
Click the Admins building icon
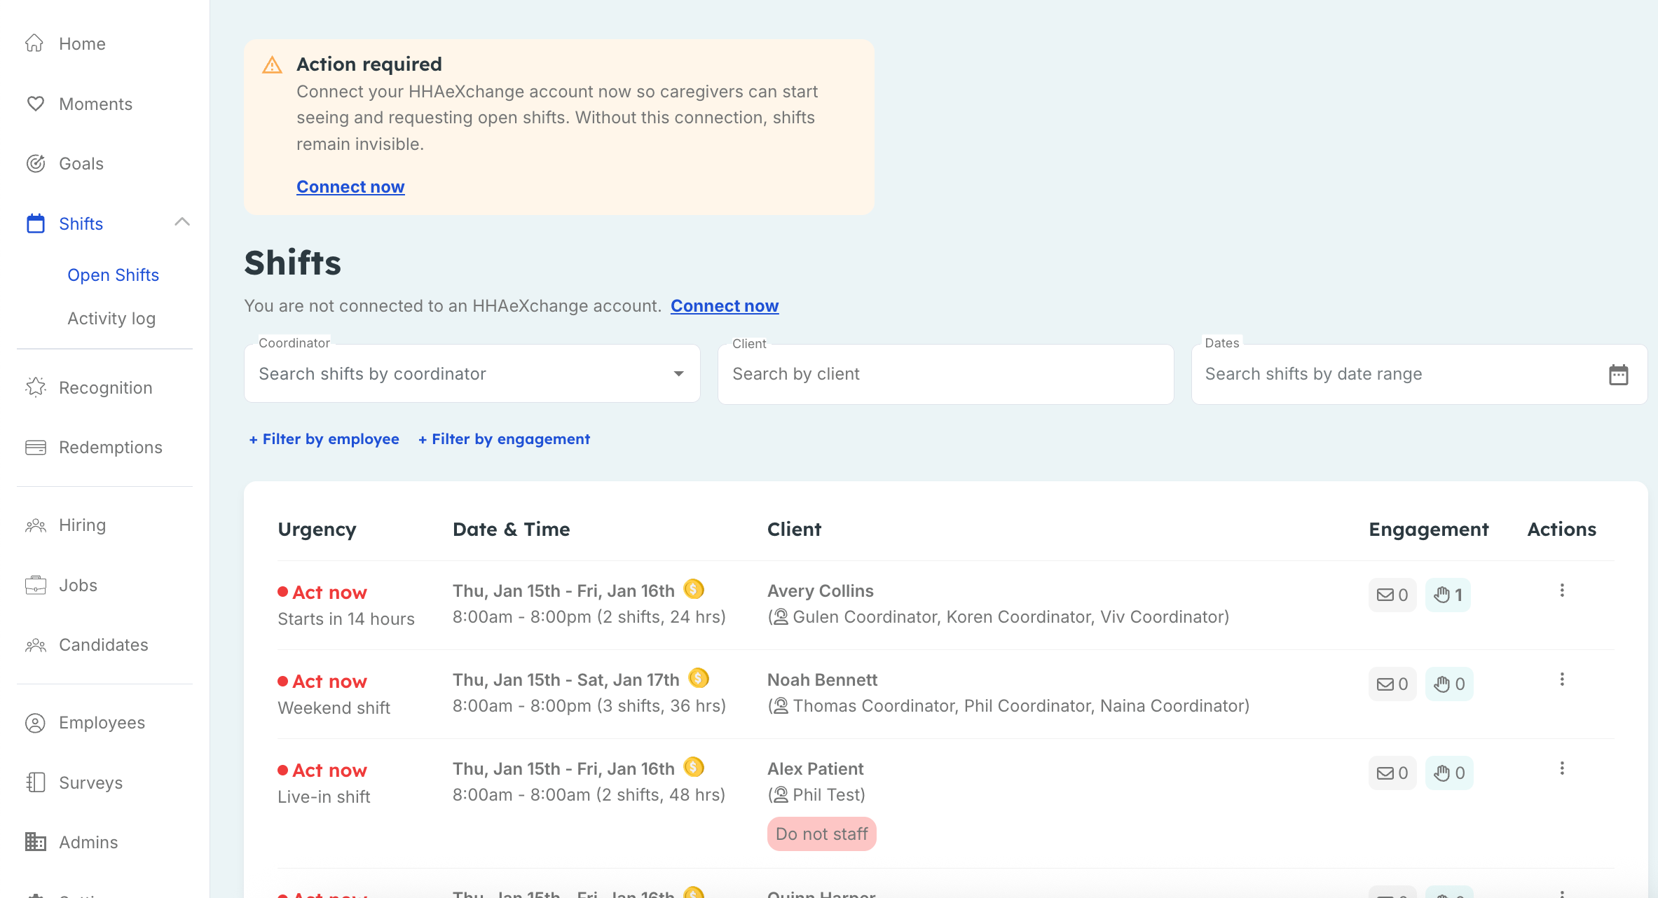click(35, 842)
